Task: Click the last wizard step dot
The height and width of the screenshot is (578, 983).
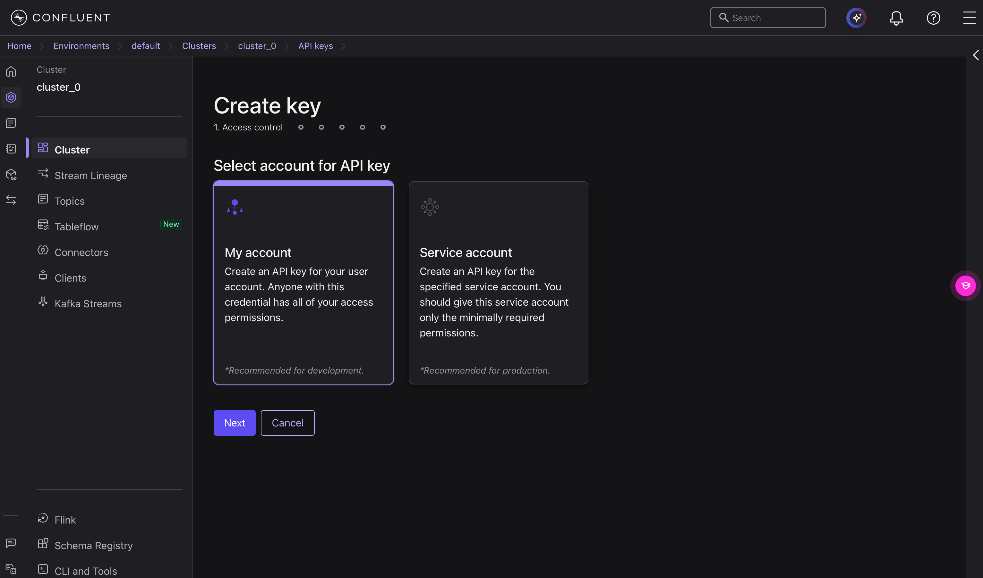Action: pos(383,128)
